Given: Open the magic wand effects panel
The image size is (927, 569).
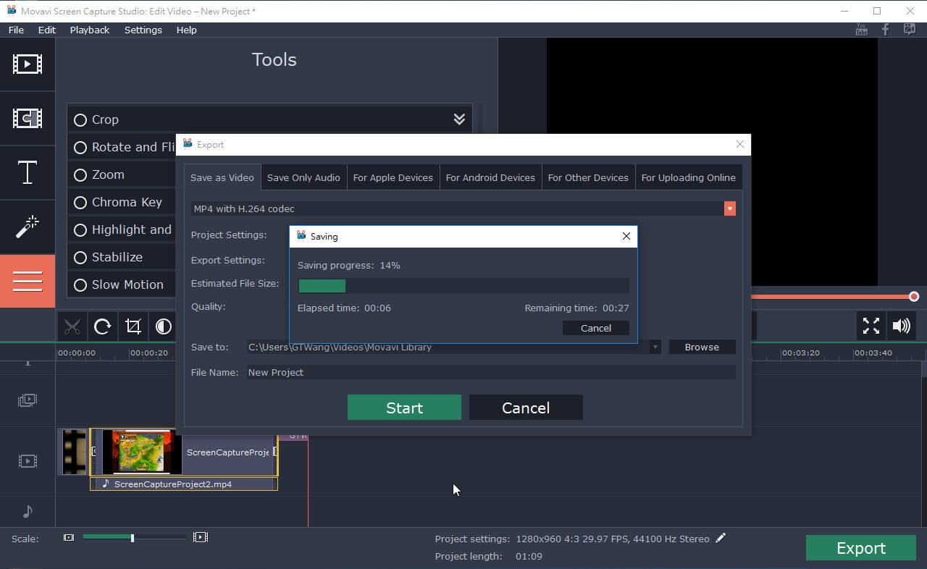Looking at the screenshot, I should [x=28, y=227].
